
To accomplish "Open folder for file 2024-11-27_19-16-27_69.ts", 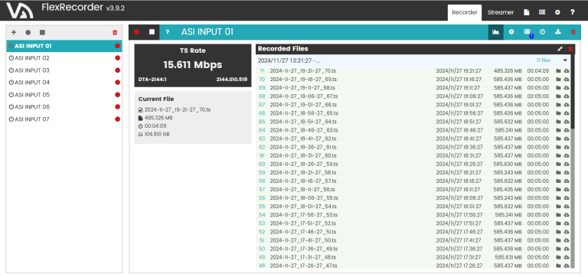I will pos(558,80).
